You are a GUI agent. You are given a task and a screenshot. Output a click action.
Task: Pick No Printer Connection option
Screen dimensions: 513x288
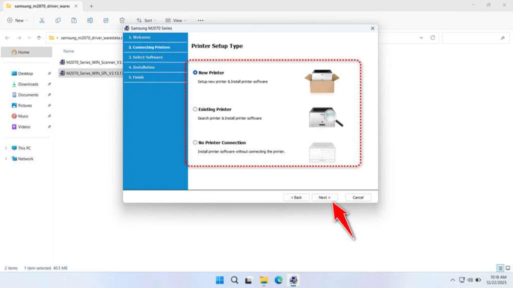click(195, 142)
